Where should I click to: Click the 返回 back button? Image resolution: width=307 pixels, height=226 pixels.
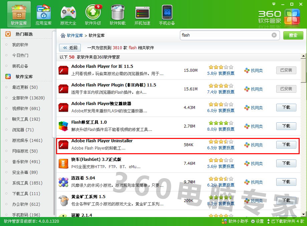70,48
